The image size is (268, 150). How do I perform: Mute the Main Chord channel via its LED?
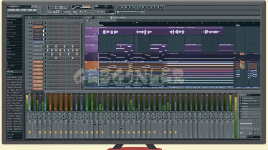pyautogui.click(x=26, y=42)
